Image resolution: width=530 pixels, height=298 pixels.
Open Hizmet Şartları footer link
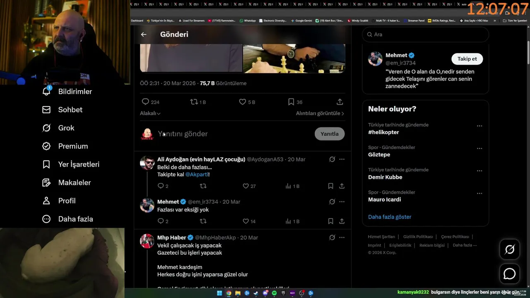(381, 237)
